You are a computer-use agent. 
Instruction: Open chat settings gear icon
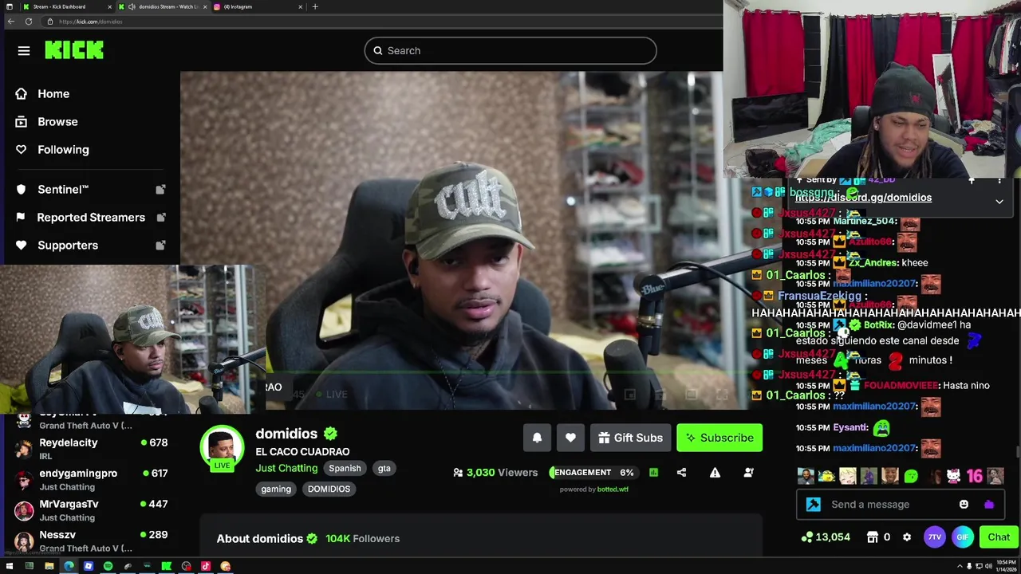tap(907, 537)
